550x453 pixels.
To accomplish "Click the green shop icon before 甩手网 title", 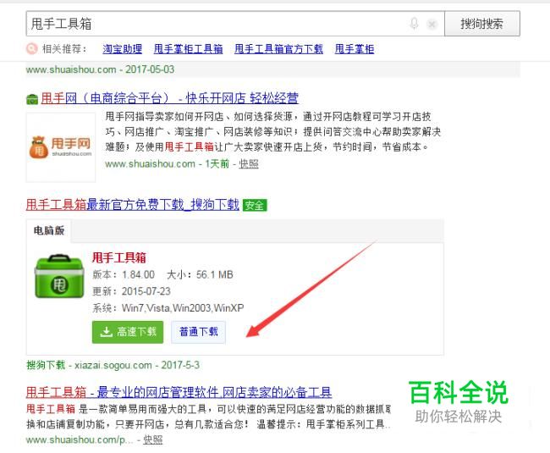I will coord(32,99).
